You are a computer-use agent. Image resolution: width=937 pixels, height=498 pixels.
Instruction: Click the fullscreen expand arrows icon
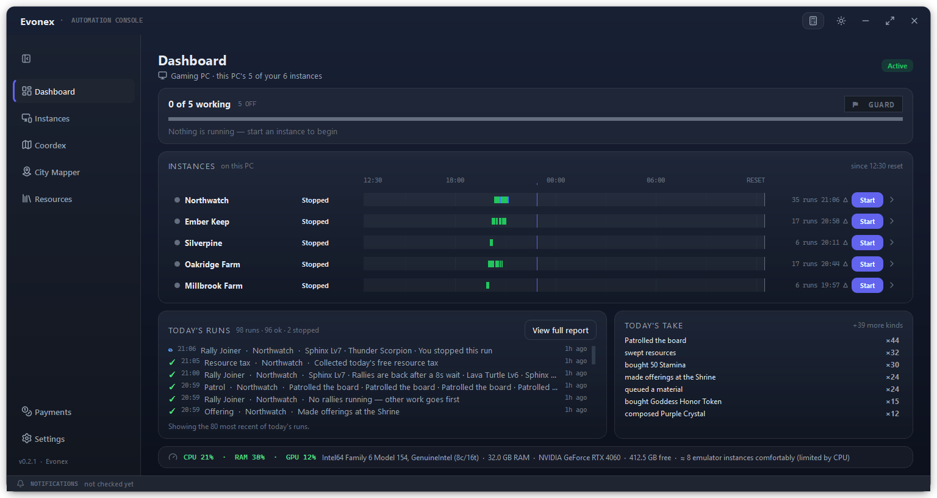pyautogui.click(x=890, y=21)
